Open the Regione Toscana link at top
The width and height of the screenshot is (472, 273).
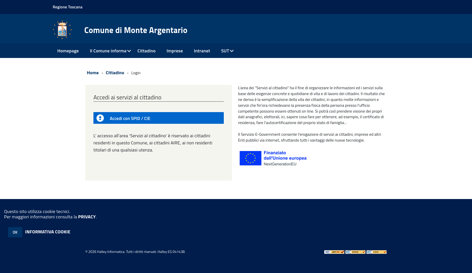[x=67, y=7]
